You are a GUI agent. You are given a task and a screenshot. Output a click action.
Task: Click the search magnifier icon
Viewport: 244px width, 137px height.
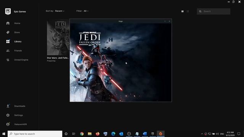coord(200,11)
